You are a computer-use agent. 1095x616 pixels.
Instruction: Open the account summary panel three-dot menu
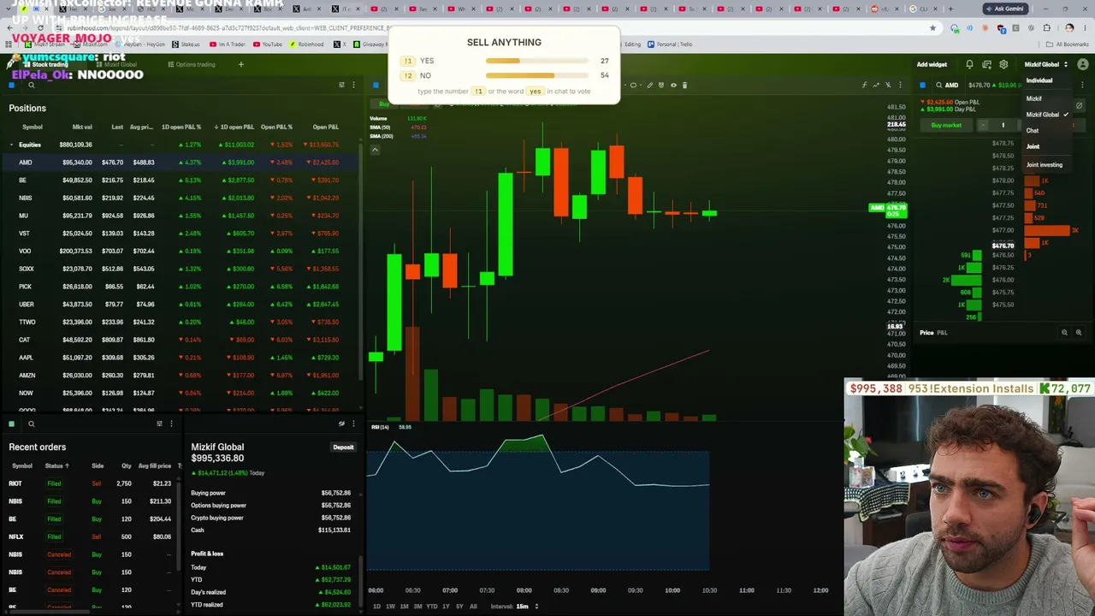(353, 423)
